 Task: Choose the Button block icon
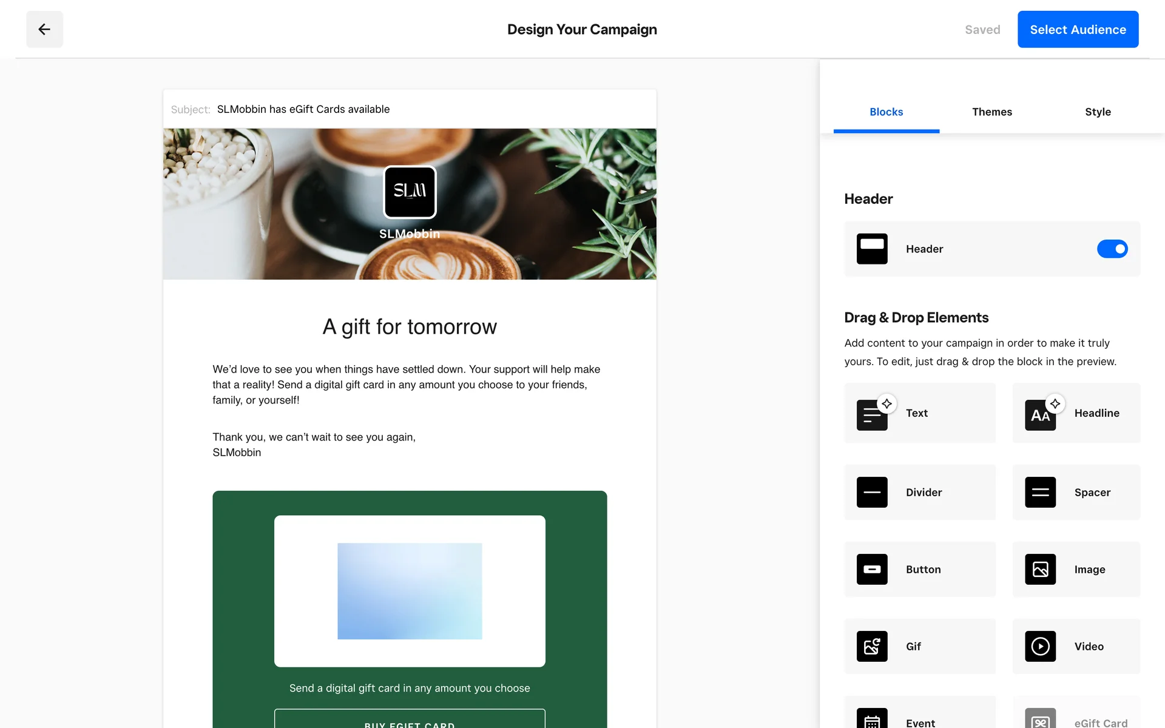[871, 569]
